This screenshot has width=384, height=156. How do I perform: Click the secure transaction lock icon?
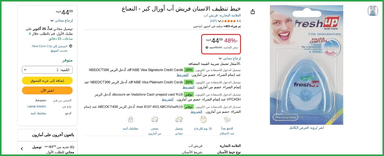coord(131,120)
